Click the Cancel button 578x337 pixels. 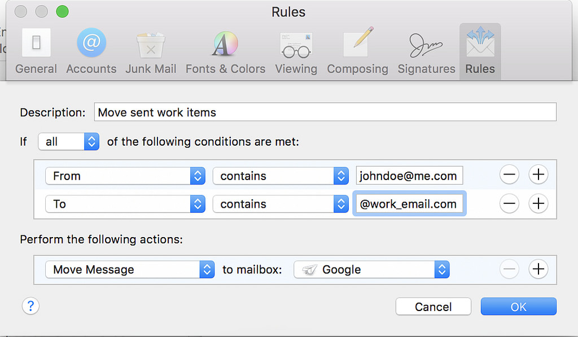coord(433,307)
